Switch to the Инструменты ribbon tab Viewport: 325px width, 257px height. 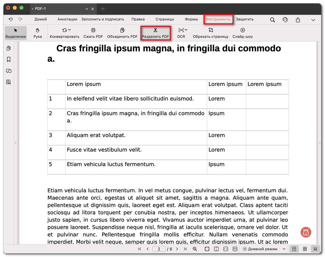(218, 19)
